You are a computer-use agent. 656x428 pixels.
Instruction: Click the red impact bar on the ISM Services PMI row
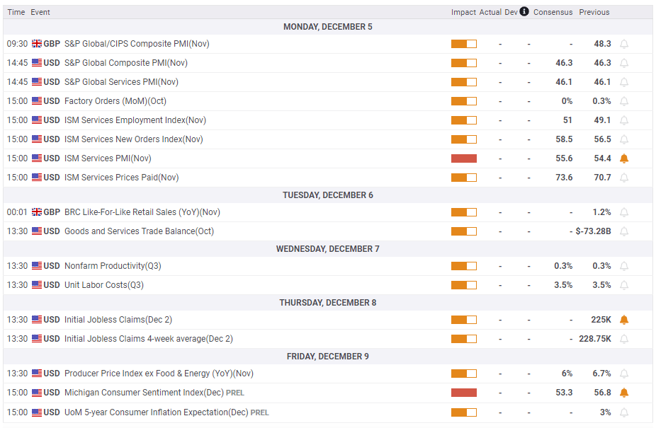point(463,158)
